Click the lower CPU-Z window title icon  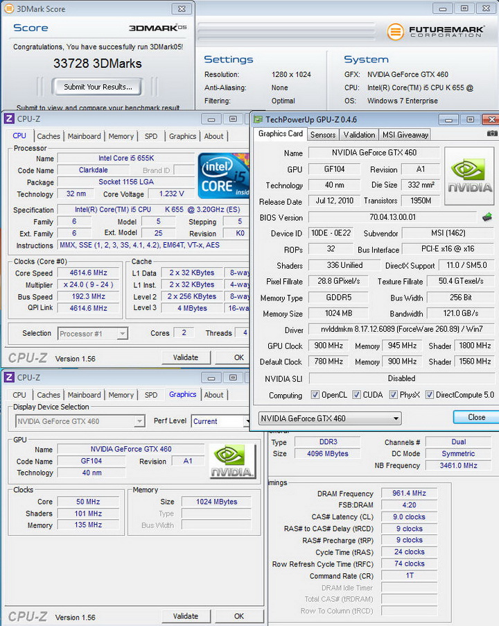coord(10,378)
